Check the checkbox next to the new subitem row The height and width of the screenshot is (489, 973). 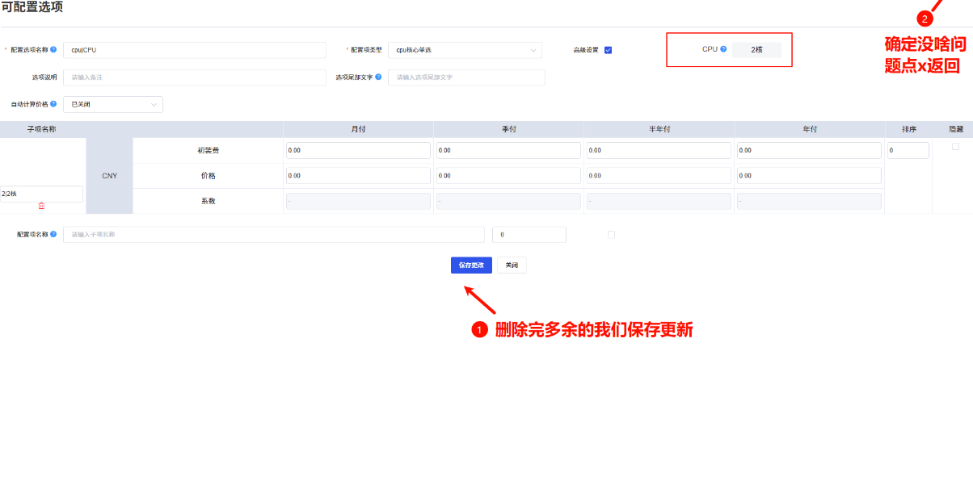(612, 234)
